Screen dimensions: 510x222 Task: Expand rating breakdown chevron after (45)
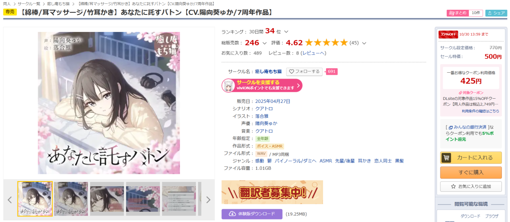364,43
